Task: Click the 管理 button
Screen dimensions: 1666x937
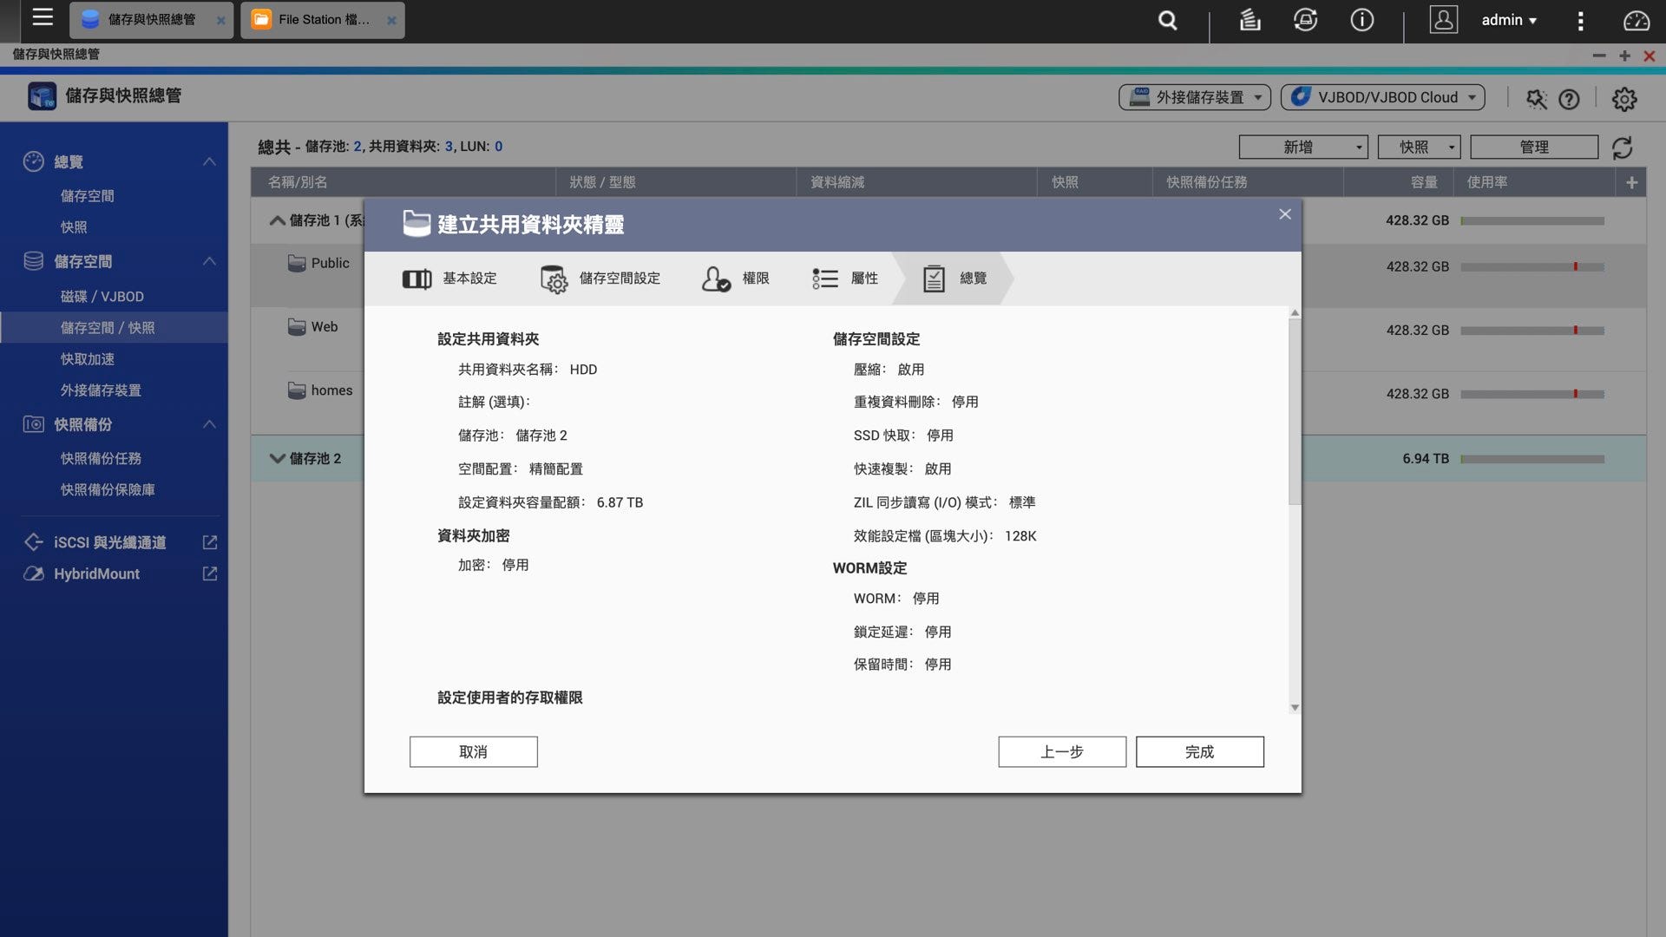Action: pyautogui.click(x=1534, y=147)
